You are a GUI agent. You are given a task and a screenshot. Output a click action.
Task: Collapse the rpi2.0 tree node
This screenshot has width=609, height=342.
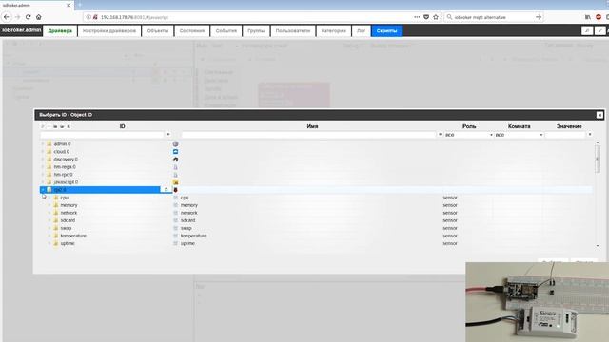pyautogui.click(x=43, y=190)
